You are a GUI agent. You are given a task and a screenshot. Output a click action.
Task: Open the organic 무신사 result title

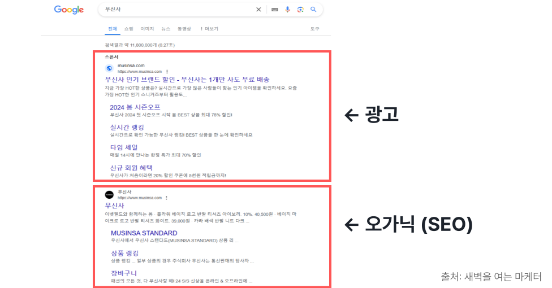click(x=114, y=206)
